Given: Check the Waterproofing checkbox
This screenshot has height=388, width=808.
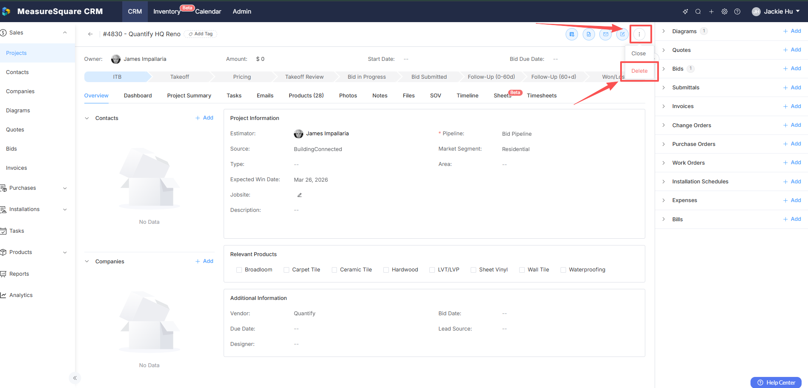Looking at the screenshot, I should coord(563,270).
